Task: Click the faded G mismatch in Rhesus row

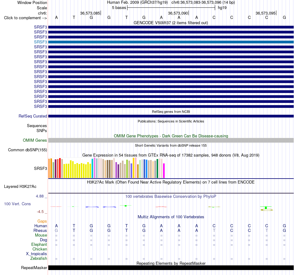Action: pos(56,230)
